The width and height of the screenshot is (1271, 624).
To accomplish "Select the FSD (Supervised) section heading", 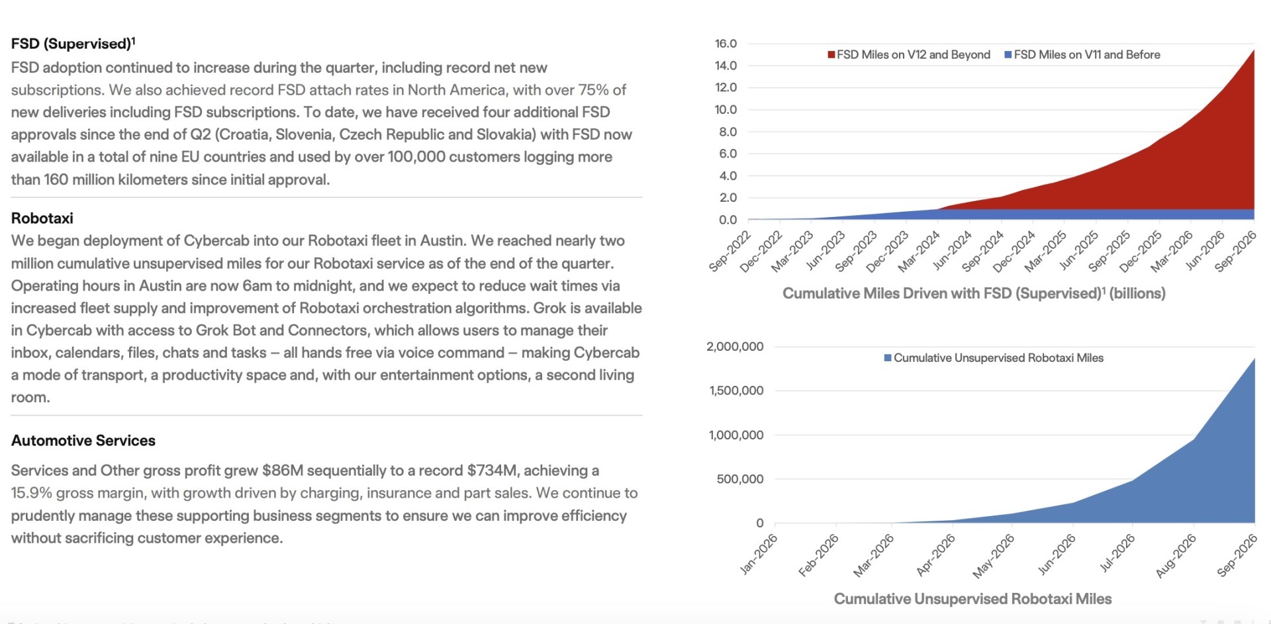I will [73, 44].
